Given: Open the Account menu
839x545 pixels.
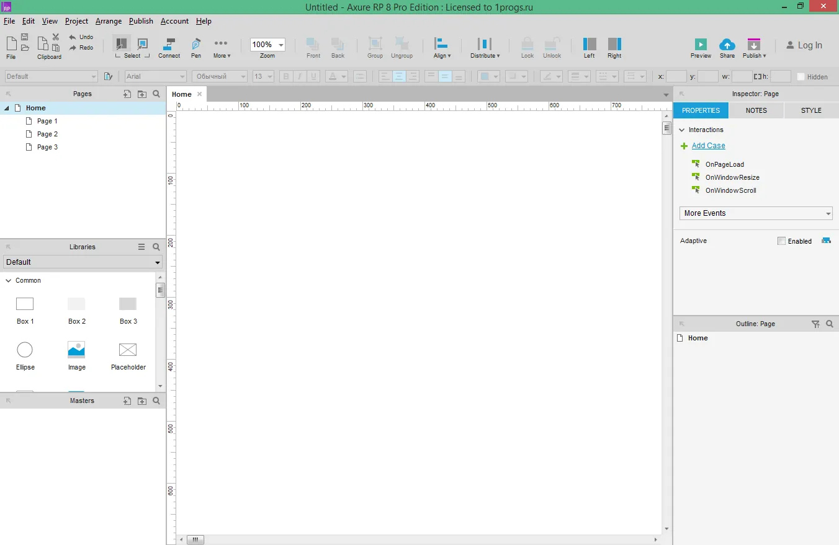Looking at the screenshot, I should point(174,21).
